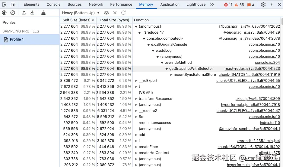
Task: Open the Application tab
Action: [x=170, y=5]
